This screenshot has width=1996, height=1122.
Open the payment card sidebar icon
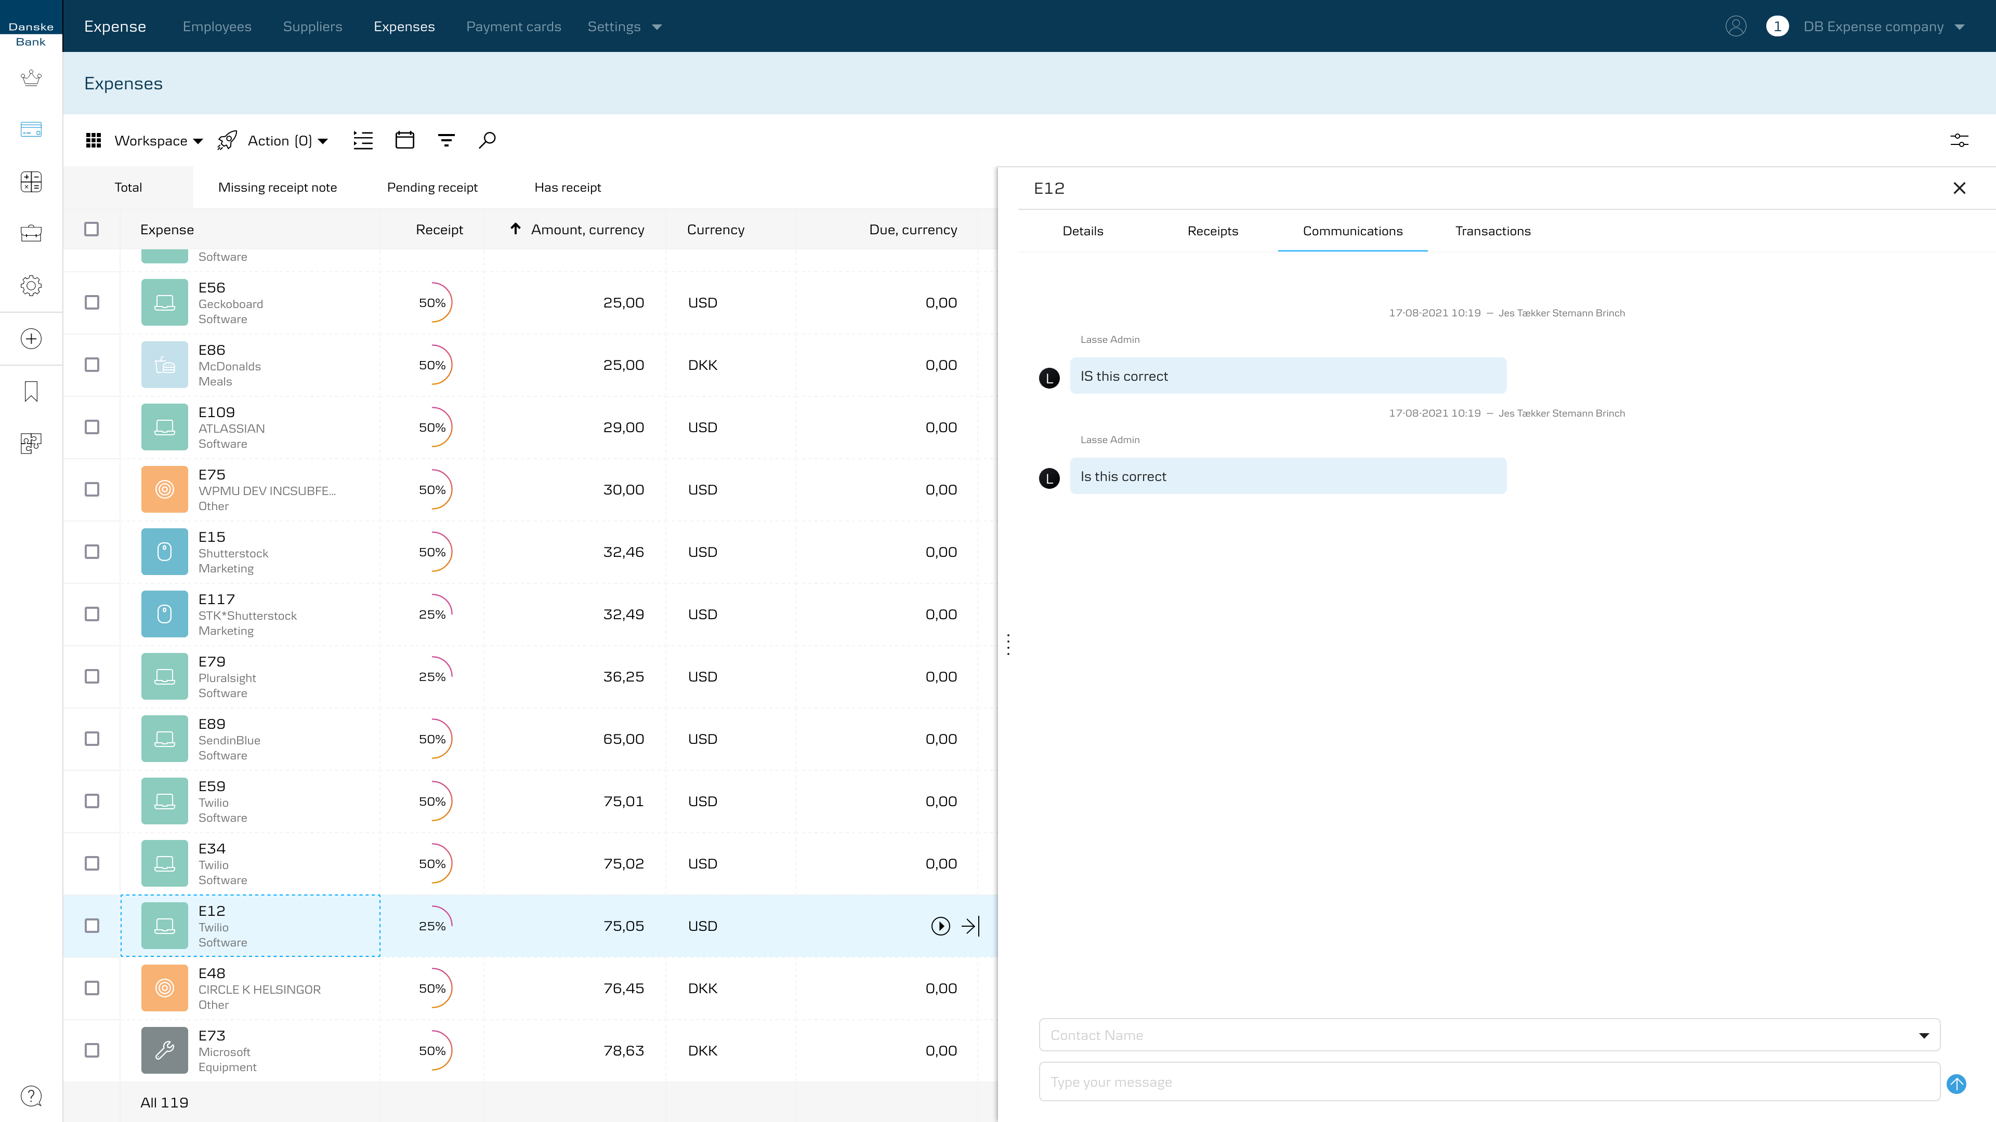31,129
